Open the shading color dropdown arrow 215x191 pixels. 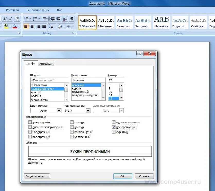coord(64,26)
